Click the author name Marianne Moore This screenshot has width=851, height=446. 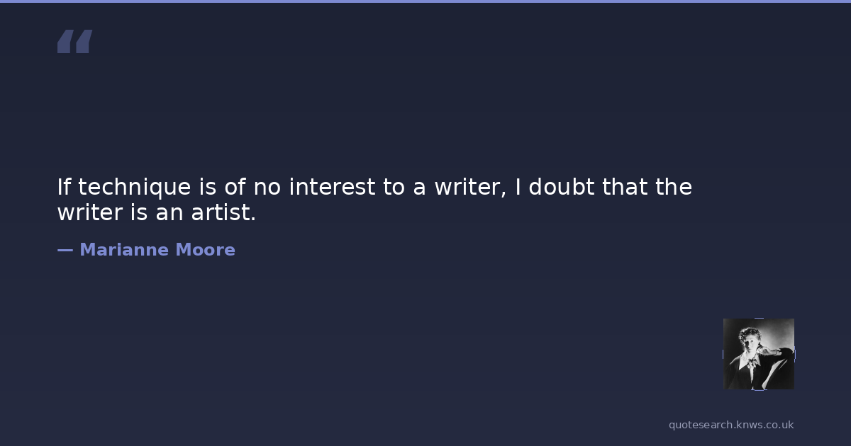pyautogui.click(x=157, y=250)
